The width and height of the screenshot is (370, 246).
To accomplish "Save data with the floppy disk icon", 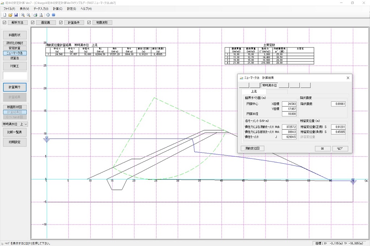I will coord(16,15).
